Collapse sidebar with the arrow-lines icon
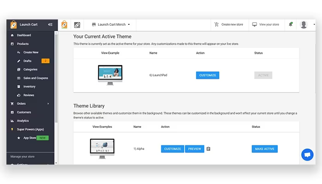 [x=50, y=24]
